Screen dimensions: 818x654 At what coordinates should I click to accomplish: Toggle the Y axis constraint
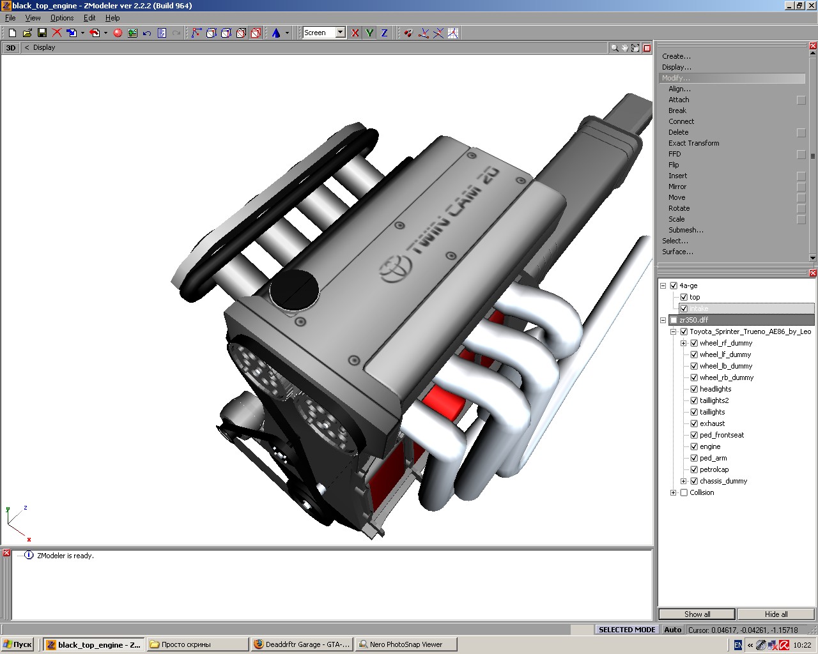tap(369, 33)
